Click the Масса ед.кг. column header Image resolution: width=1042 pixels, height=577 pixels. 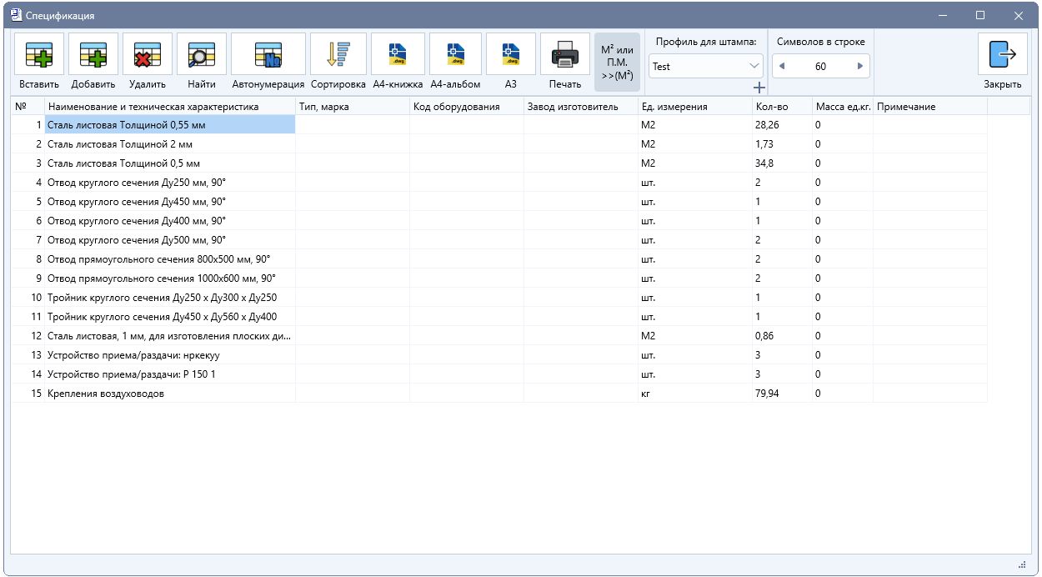pos(843,107)
